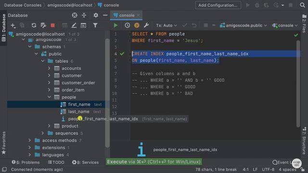
Task: Click the table view icon in Database toolbar
Action: click(x=64, y=25)
